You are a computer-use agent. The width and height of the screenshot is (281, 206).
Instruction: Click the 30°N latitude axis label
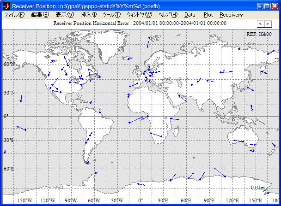[8, 92]
